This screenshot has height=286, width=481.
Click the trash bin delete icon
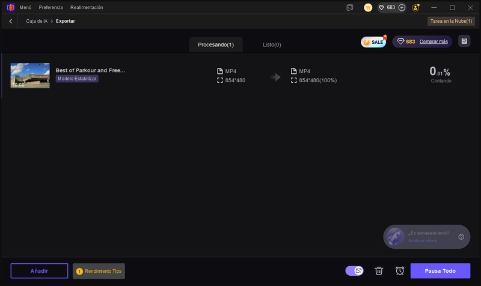[379, 271]
